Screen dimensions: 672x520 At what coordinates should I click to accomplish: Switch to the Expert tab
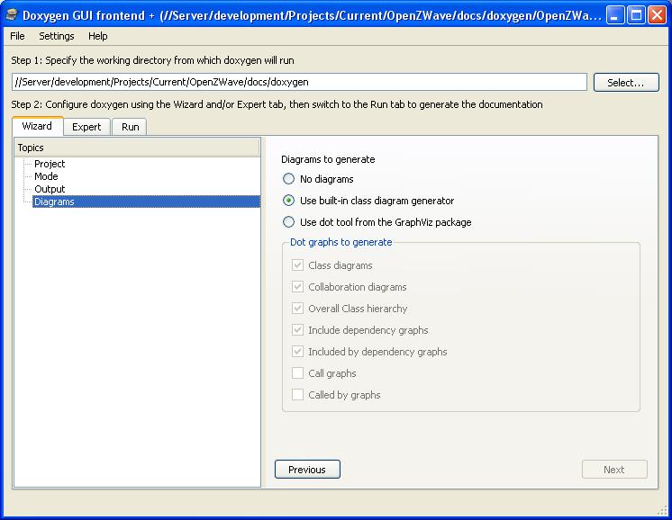(86, 127)
